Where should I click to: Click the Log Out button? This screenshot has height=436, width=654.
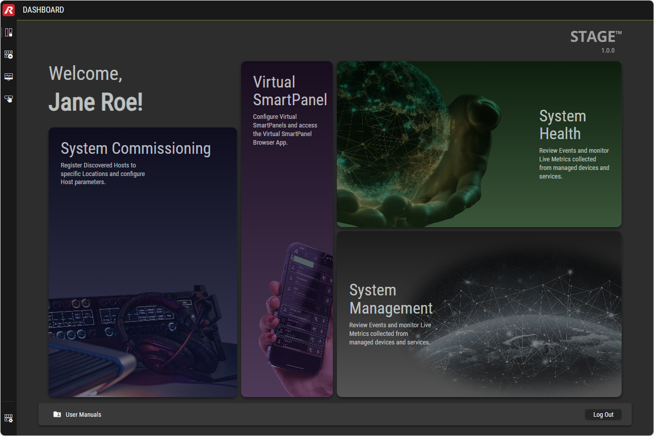[603, 414]
